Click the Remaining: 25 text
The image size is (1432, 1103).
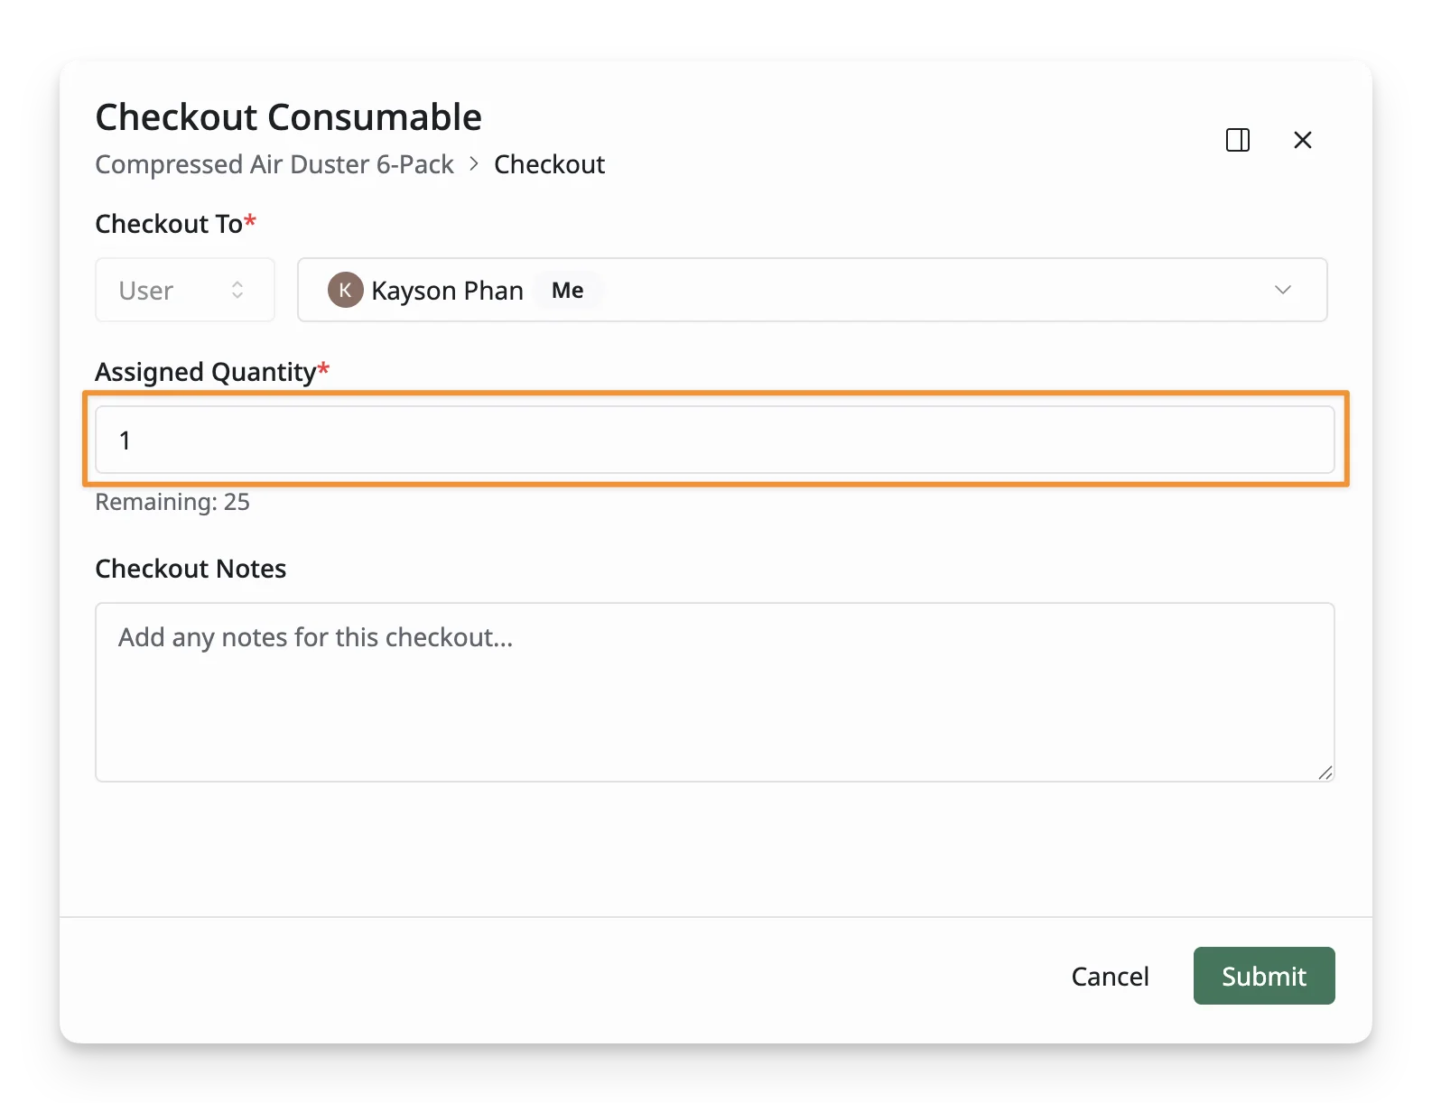pos(172,502)
